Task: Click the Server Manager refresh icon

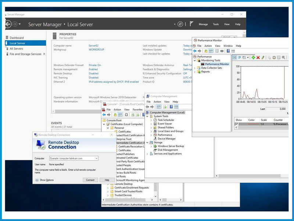Action: coord(180,24)
